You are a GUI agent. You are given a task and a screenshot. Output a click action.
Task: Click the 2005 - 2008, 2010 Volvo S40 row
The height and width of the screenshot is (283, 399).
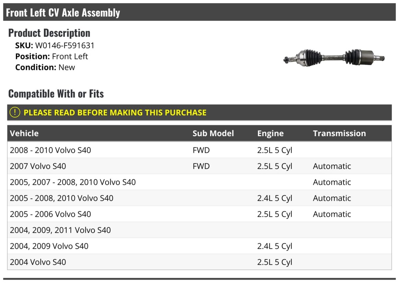[199, 198]
